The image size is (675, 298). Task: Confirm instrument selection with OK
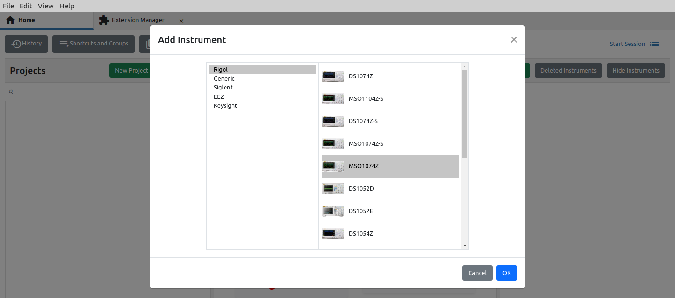(507, 273)
